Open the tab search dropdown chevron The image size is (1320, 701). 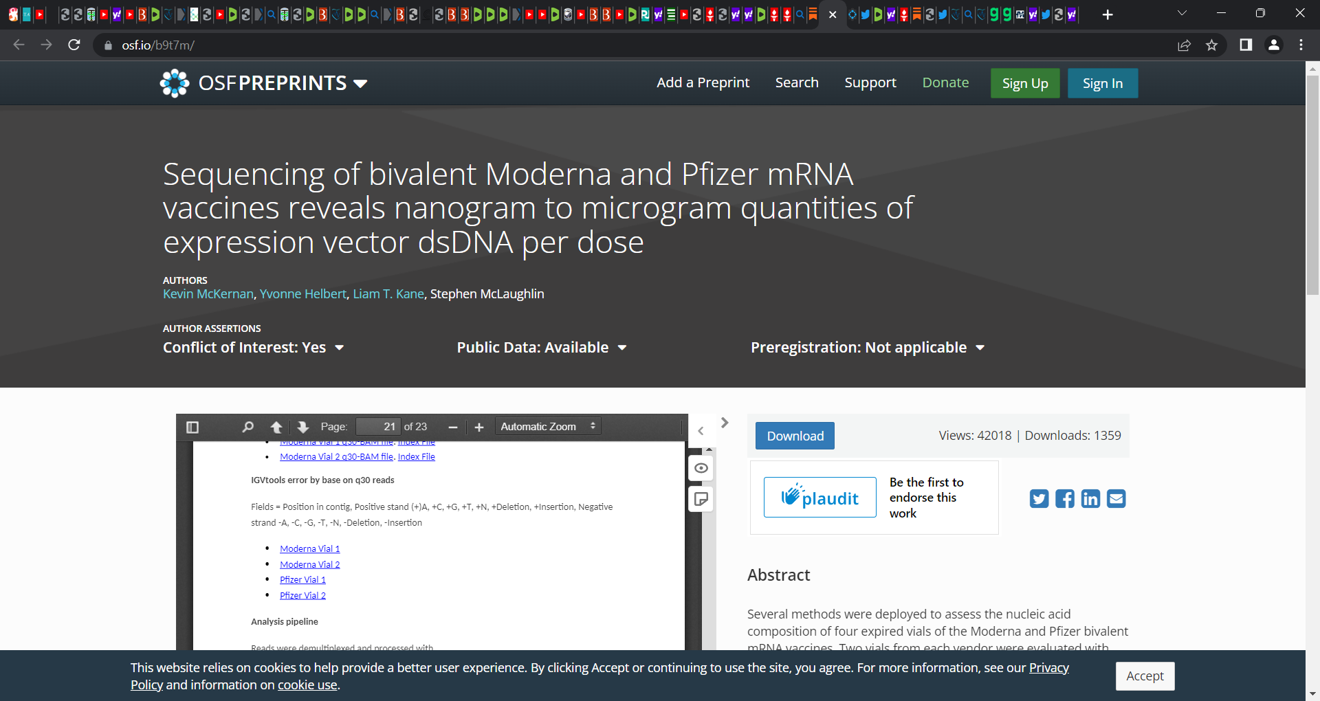point(1182,14)
